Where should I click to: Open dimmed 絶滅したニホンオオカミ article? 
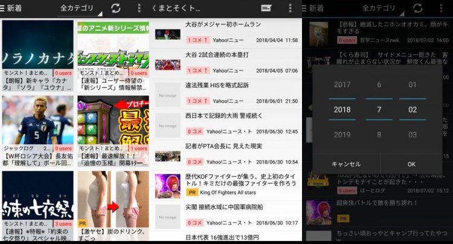tap(377, 33)
